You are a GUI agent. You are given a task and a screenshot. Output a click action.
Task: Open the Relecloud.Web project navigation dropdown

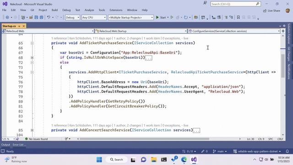point(48,31)
